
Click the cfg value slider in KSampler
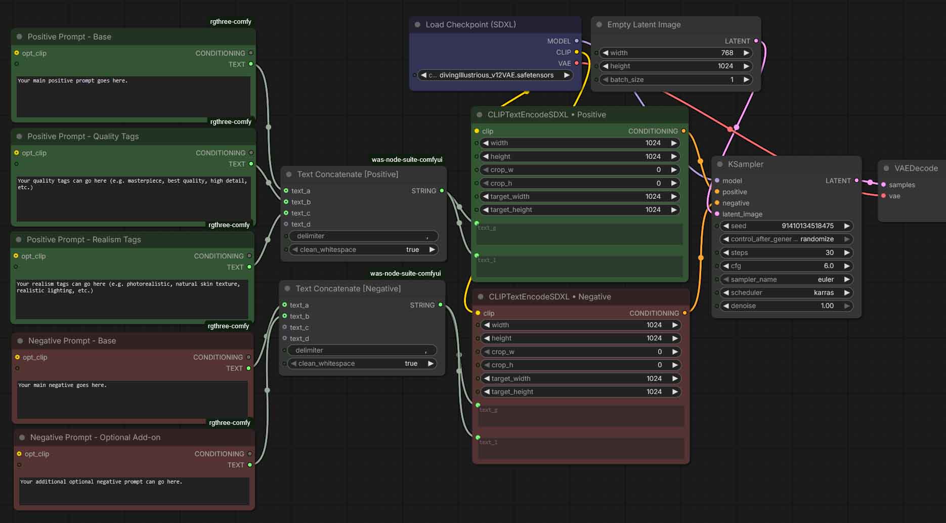click(786, 266)
